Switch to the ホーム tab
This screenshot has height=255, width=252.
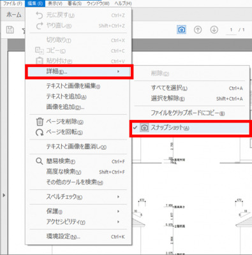coord(13,15)
